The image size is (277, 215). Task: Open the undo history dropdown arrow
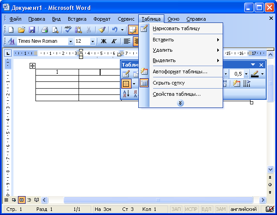click(x=122, y=30)
